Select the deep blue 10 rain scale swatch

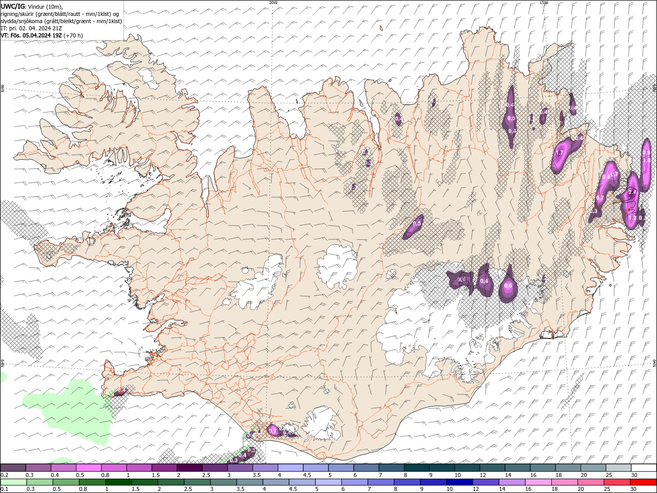[x=459, y=482]
